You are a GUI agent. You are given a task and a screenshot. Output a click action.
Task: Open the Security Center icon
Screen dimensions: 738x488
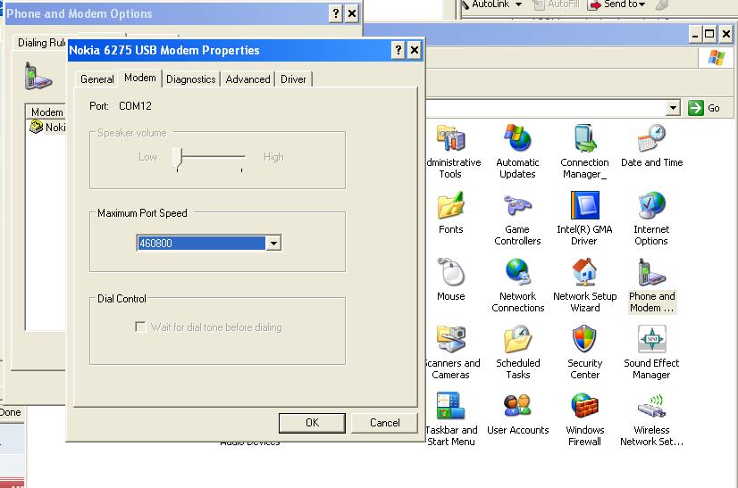click(584, 341)
